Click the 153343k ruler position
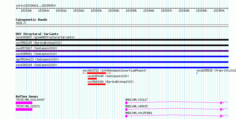 [x=96, y=11]
